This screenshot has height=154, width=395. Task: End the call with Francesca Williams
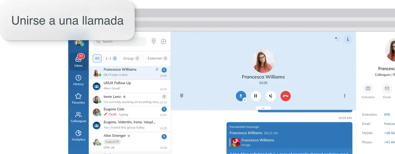coord(285,96)
